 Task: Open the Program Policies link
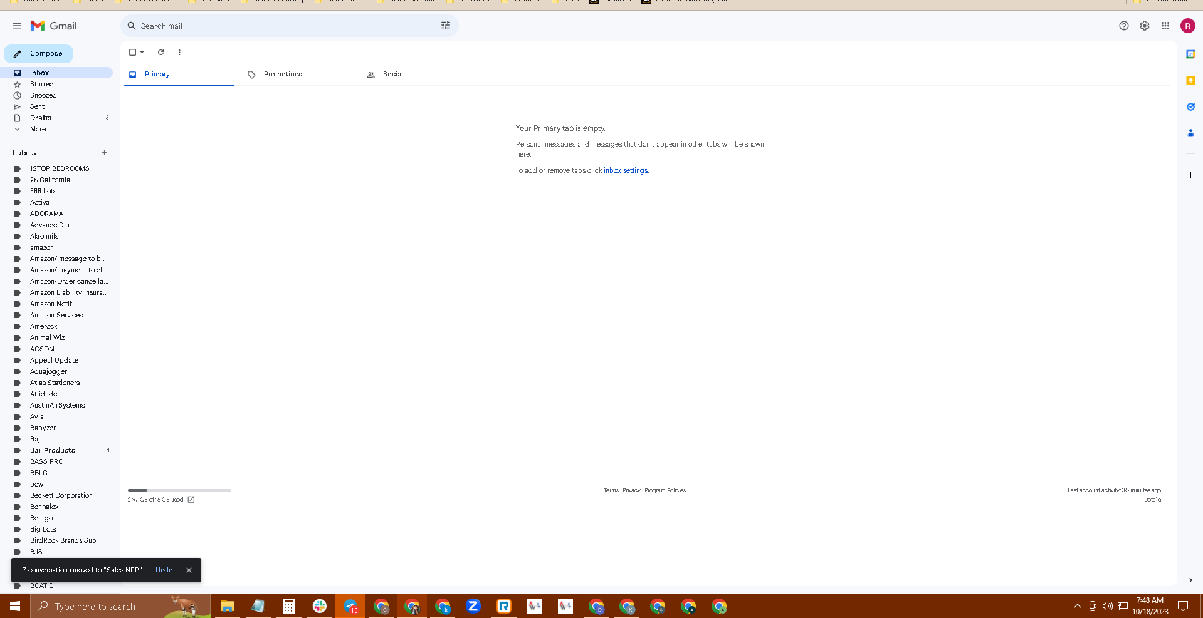pos(665,490)
